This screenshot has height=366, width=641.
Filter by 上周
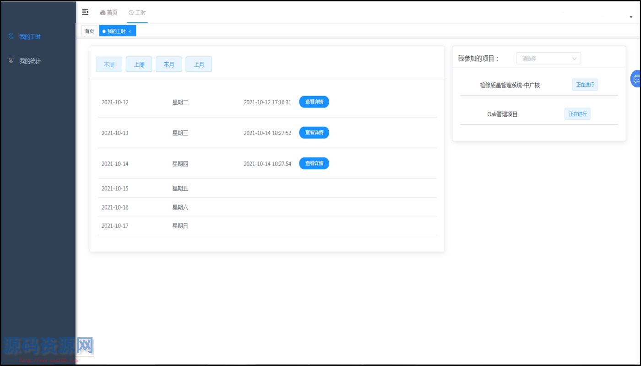[139, 65]
